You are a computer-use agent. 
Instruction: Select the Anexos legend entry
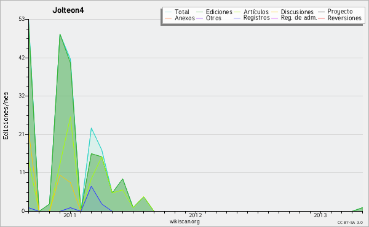coord(184,18)
